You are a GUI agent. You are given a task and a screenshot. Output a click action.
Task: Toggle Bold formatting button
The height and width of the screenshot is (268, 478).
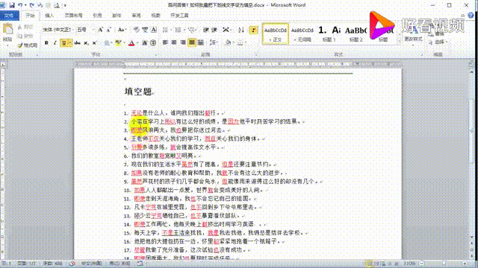click(x=46, y=43)
